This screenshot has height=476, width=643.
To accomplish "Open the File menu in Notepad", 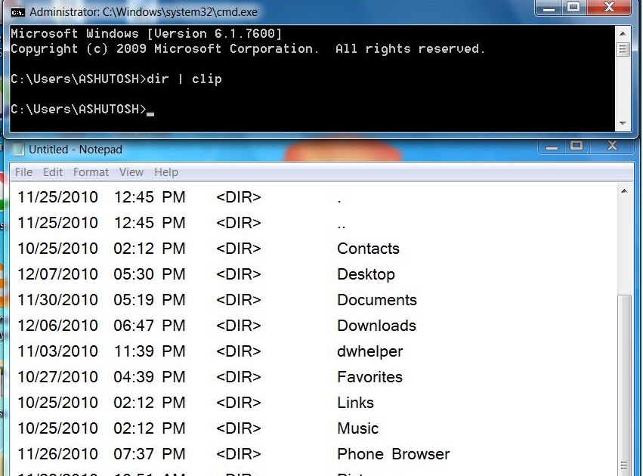I will pyautogui.click(x=23, y=172).
